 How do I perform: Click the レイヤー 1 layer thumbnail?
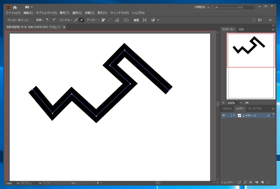pyautogui.click(x=239, y=115)
